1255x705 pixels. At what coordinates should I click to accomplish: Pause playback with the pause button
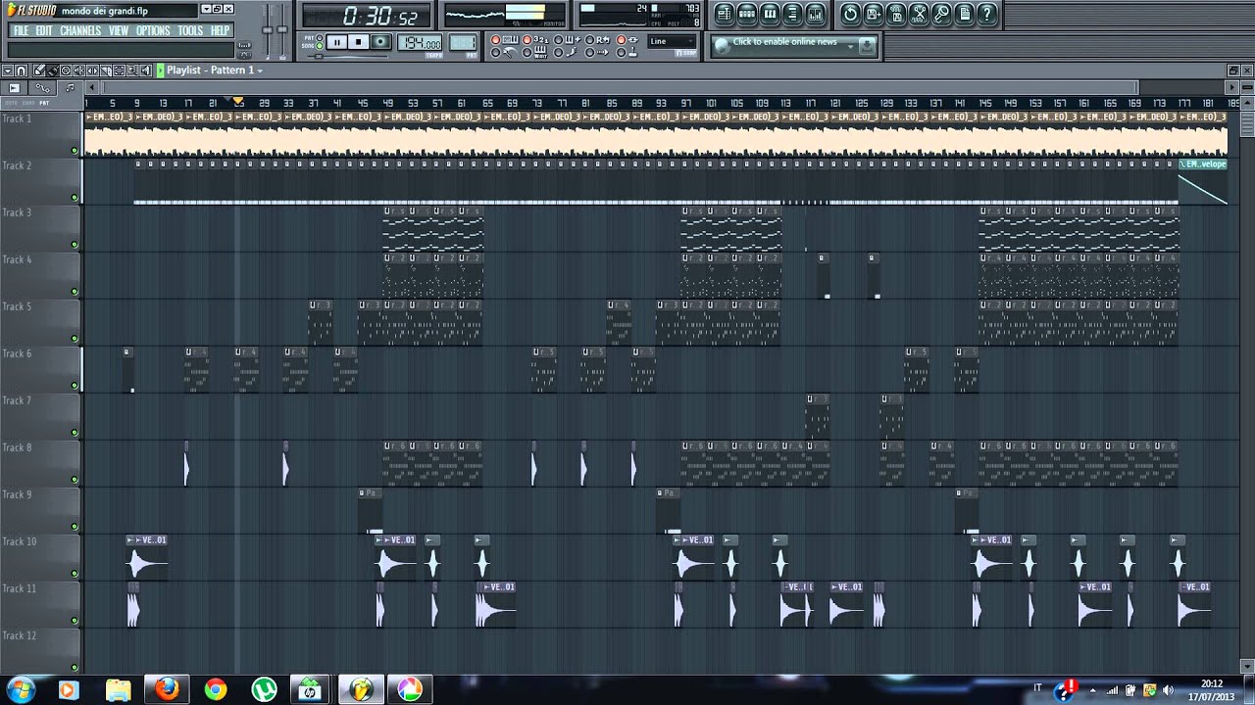336,42
